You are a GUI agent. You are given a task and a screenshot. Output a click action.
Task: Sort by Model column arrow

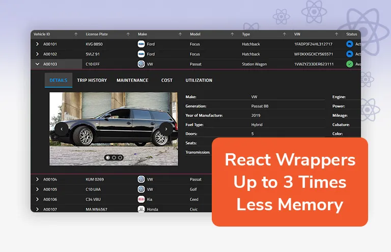232,34
